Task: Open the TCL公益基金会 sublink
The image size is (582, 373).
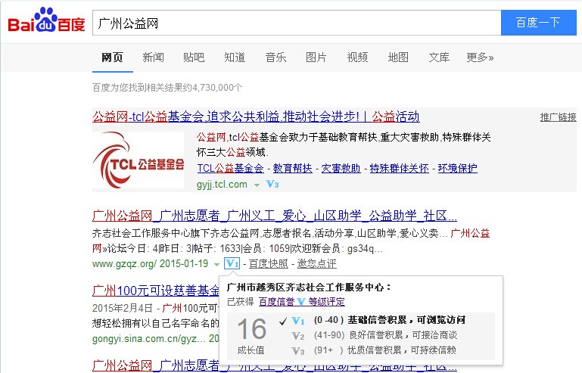Action: coord(231,168)
